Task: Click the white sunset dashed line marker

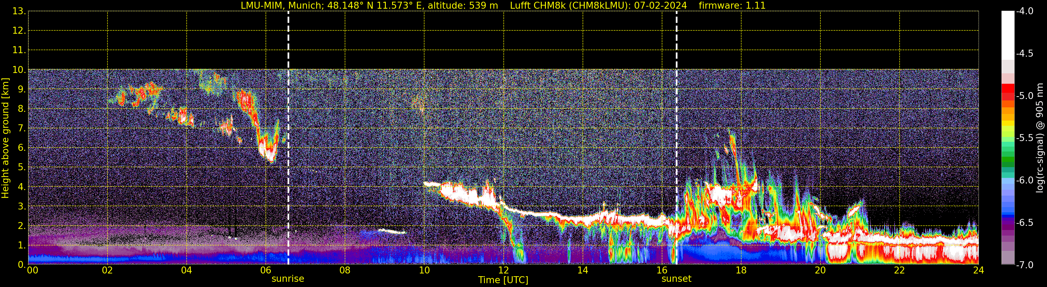Action: [x=677, y=138]
